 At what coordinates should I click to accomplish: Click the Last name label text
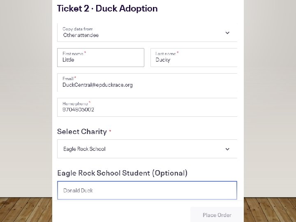click(x=166, y=53)
